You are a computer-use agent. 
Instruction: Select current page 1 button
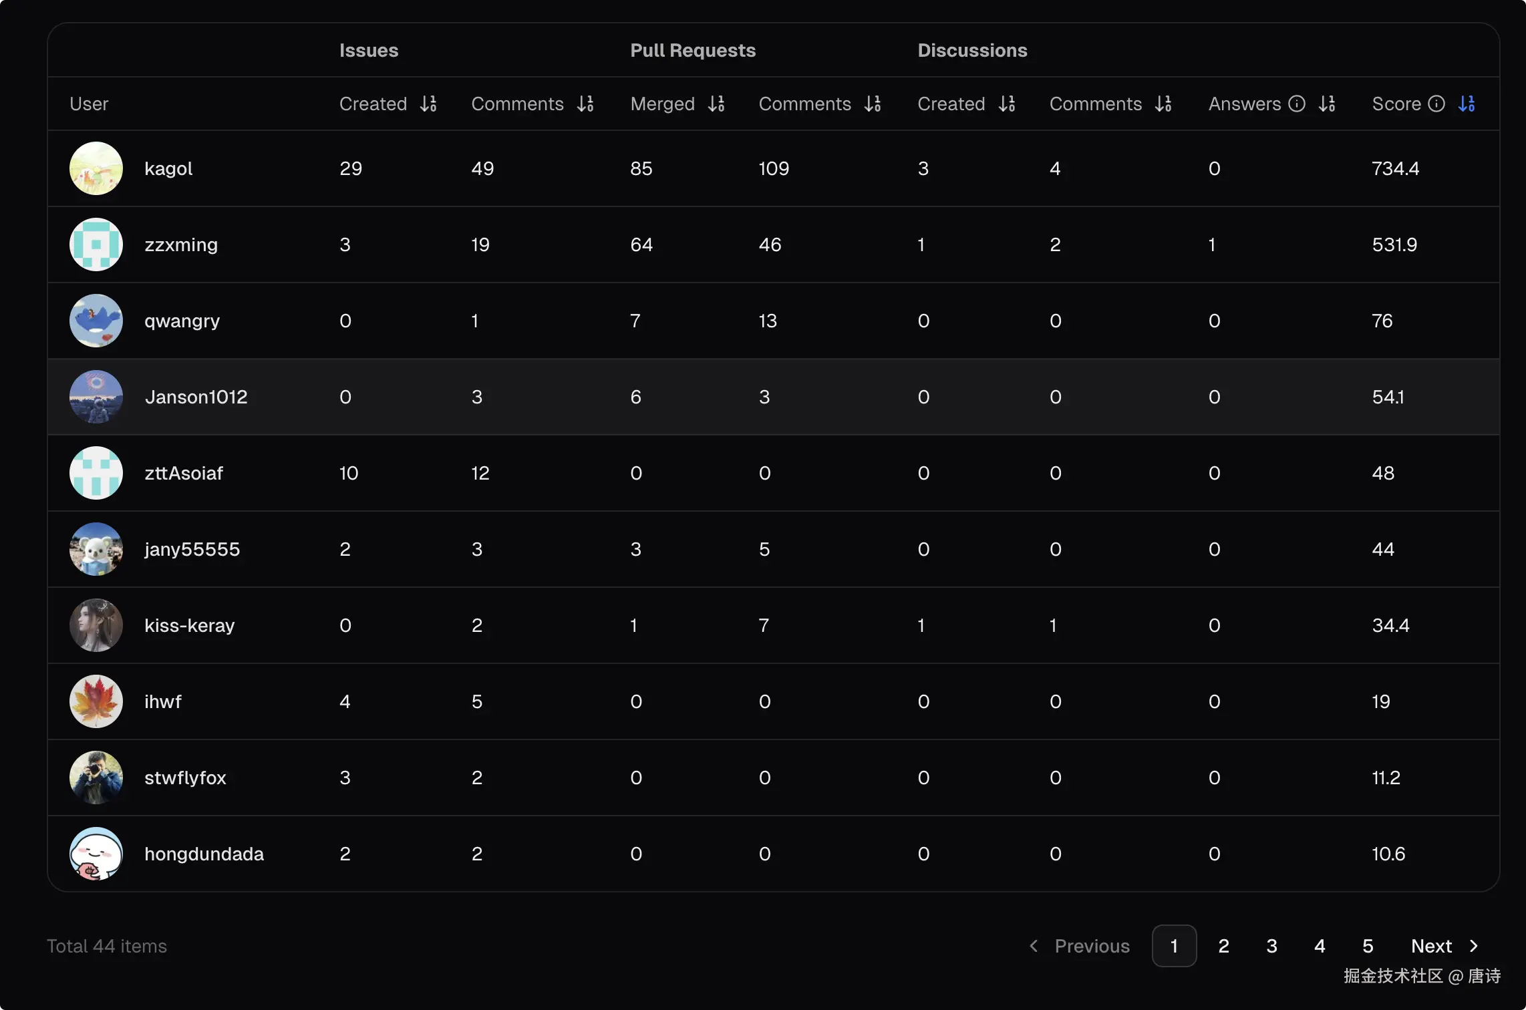1174,946
